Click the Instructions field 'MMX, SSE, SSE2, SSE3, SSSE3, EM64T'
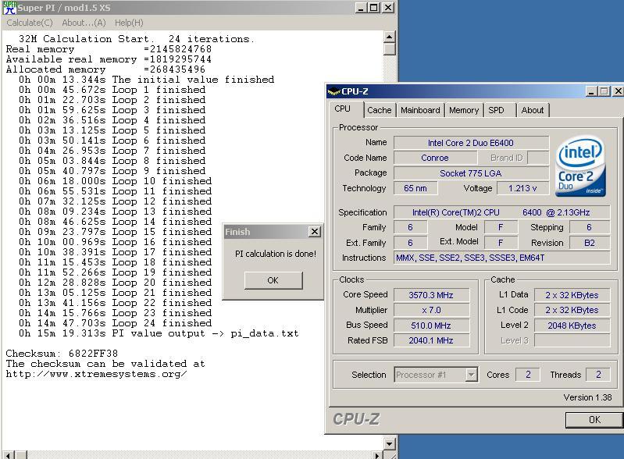This screenshot has width=624, height=459. [501, 258]
